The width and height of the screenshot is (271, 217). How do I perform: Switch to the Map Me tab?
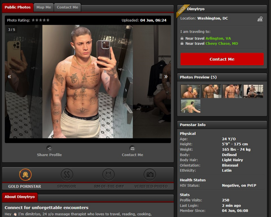point(44,7)
